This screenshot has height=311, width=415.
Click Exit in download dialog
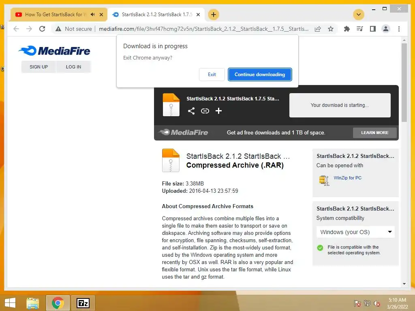tap(212, 75)
